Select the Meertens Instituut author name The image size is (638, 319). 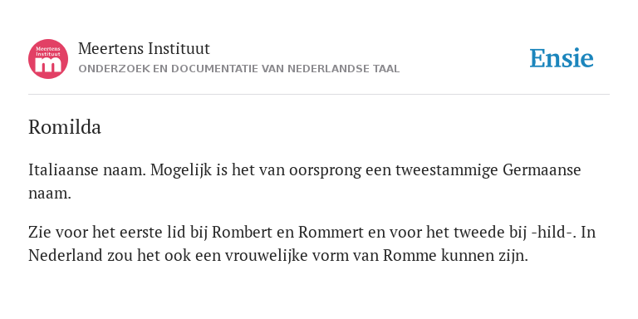[x=144, y=48]
